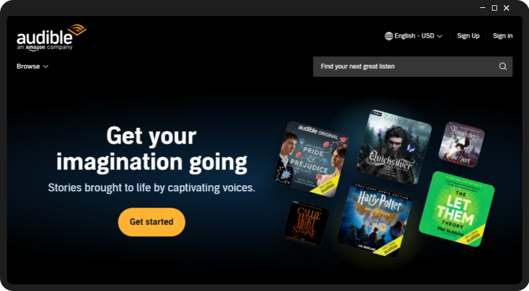Open The Let Them Theory cover
Screen dimensions: 529x291
coord(456,209)
